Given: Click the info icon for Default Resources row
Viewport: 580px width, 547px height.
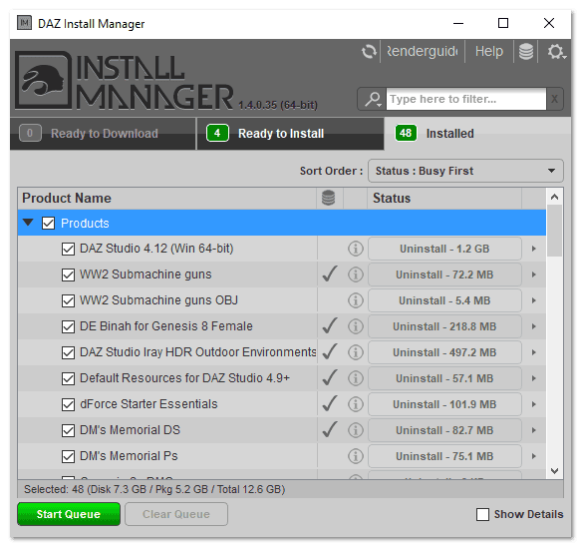Looking at the screenshot, I should [x=356, y=378].
